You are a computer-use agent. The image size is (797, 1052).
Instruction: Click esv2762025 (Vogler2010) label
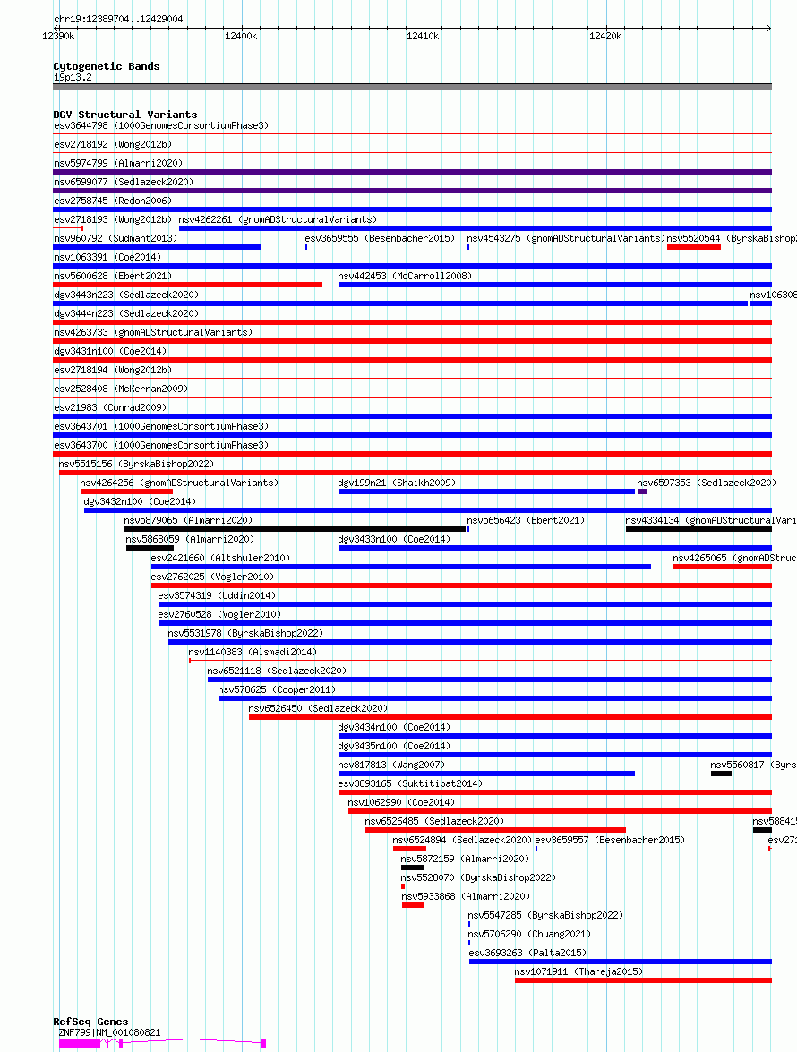(212, 577)
